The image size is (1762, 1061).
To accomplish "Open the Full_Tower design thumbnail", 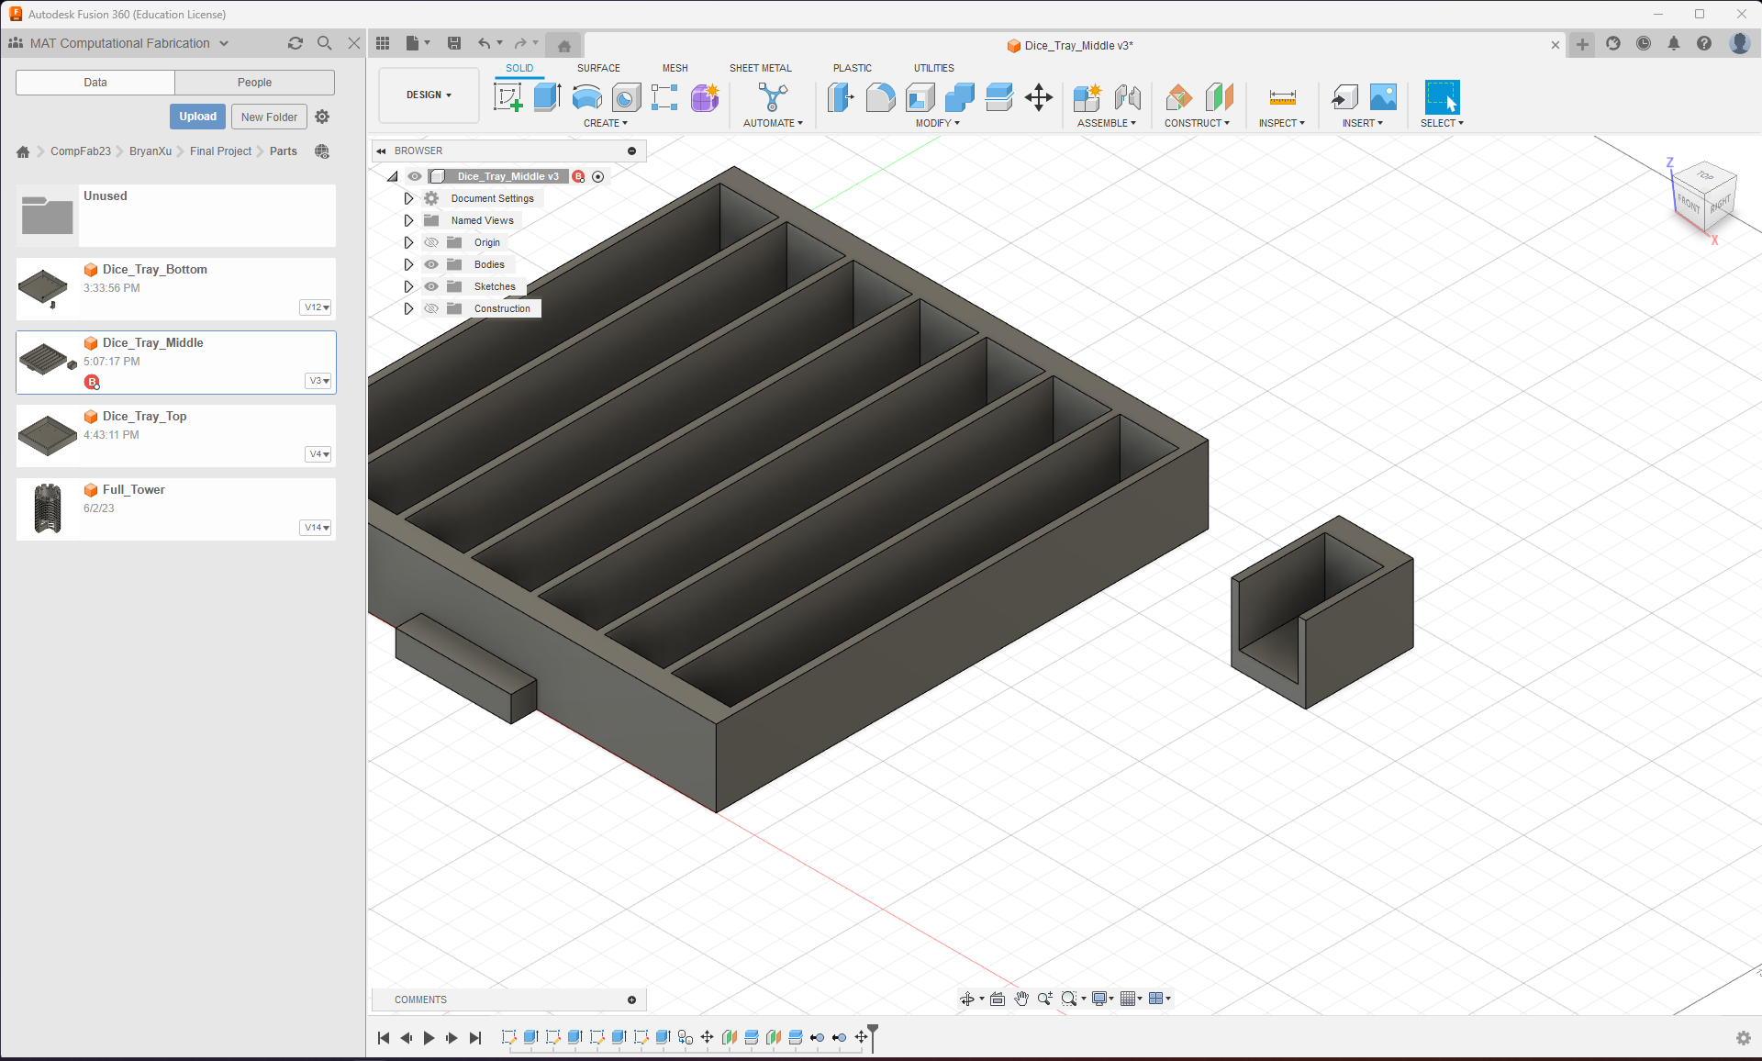I will point(46,508).
